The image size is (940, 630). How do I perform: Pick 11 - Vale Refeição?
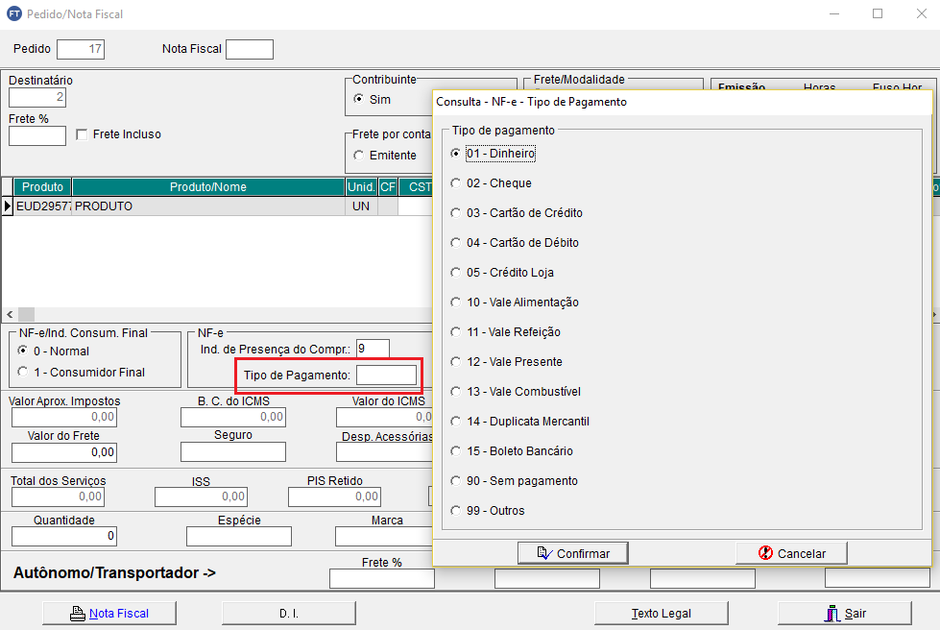point(505,332)
